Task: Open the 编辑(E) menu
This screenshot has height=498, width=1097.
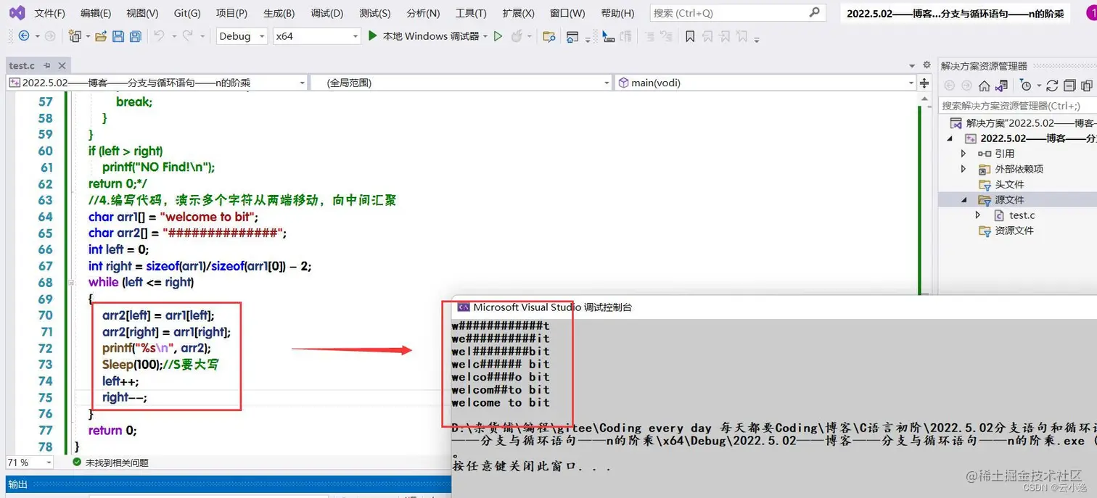Action: pyautogui.click(x=96, y=13)
